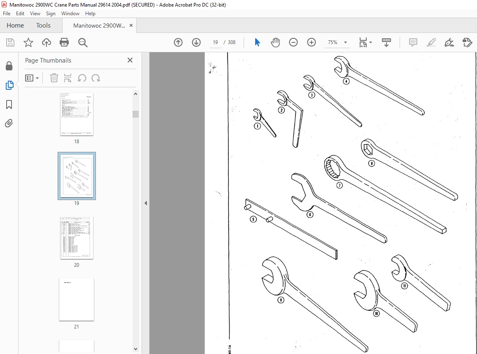The image size is (477, 354).
Task: Click the security lock sidebar icon
Action: [x=9, y=66]
